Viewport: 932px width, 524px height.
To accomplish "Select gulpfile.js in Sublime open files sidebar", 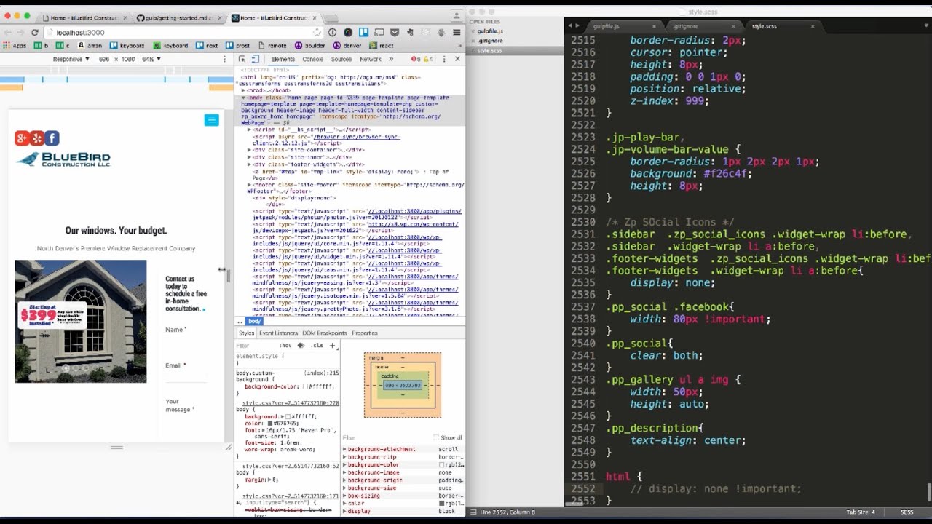I will [490, 31].
